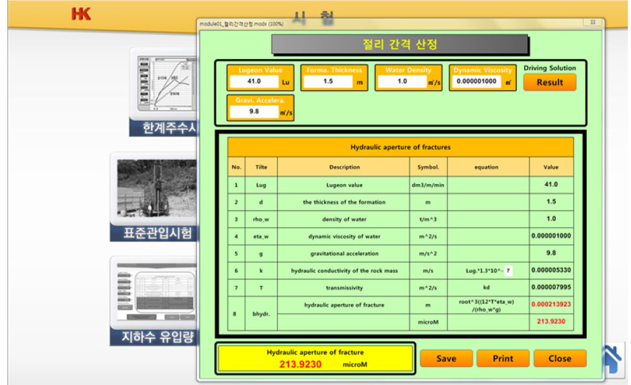Click the HK logo in the top banner

tap(81, 14)
